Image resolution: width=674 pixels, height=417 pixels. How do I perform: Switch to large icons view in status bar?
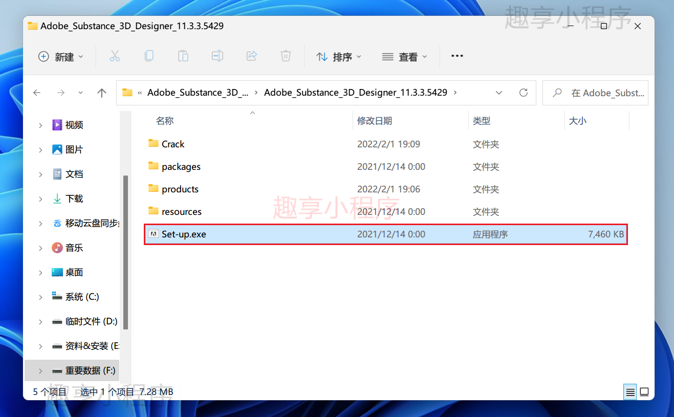[x=644, y=392]
